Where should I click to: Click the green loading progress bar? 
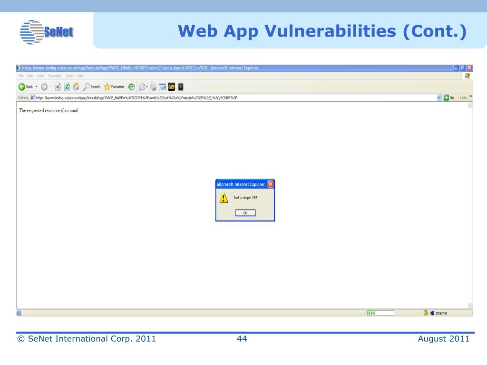[x=380, y=313]
